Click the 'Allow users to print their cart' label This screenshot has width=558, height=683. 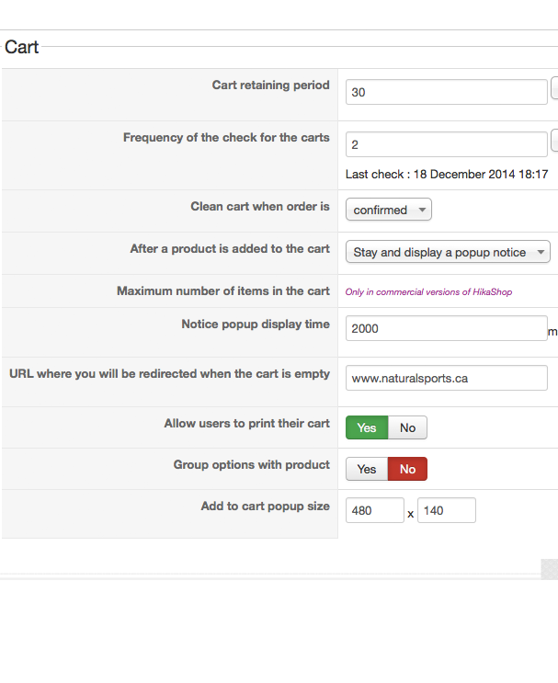tap(246, 424)
